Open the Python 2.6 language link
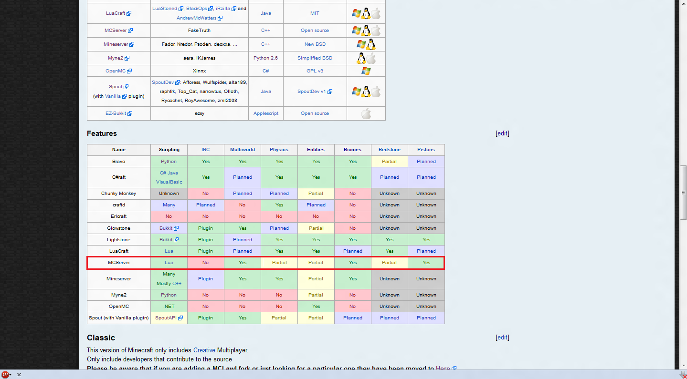The image size is (687, 379). tap(265, 58)
